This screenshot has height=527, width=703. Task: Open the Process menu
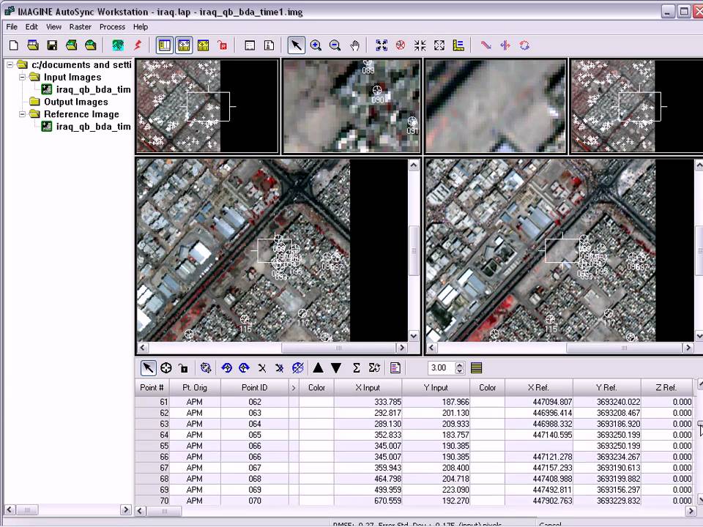pyautogui.click(x=112, y=27)
